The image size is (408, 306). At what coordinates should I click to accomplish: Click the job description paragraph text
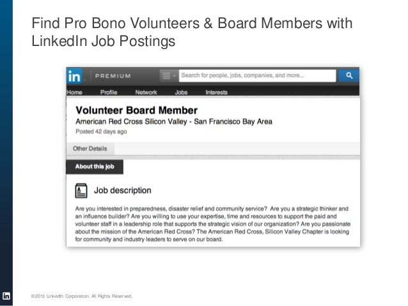click(213, 224)
